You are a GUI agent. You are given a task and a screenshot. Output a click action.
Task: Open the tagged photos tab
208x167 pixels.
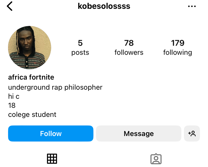pyautogui.click(x=156, y=159)
